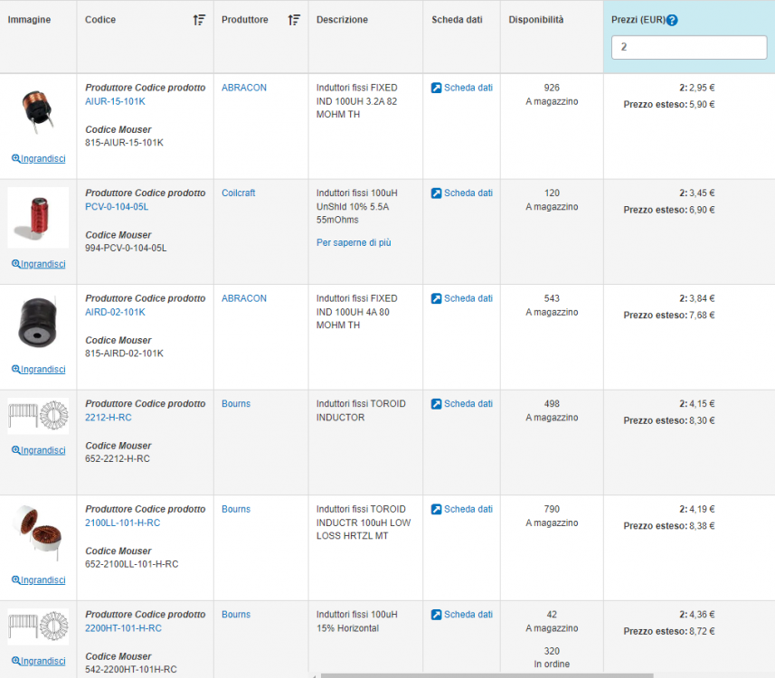Click the Bourns link for 2212-H-RC
775x678 pixels.
click(x=236, y=404)
